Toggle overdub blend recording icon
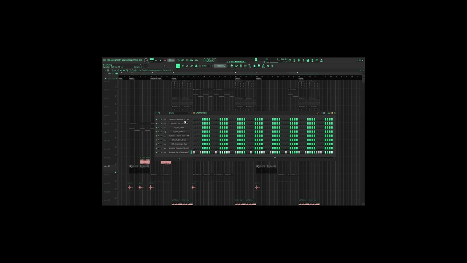Image resolution: width=467 pixels, height=263 pixels. pyautogui.click(x=192, y=60)
